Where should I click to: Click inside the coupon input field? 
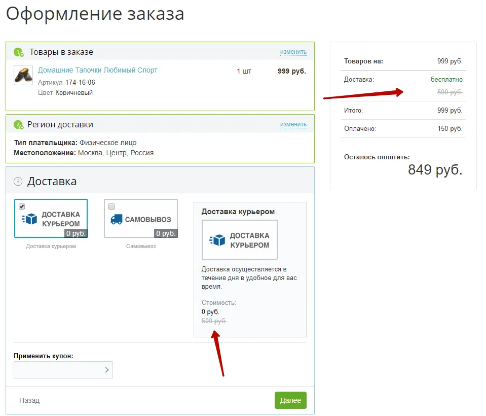point(56,370)
